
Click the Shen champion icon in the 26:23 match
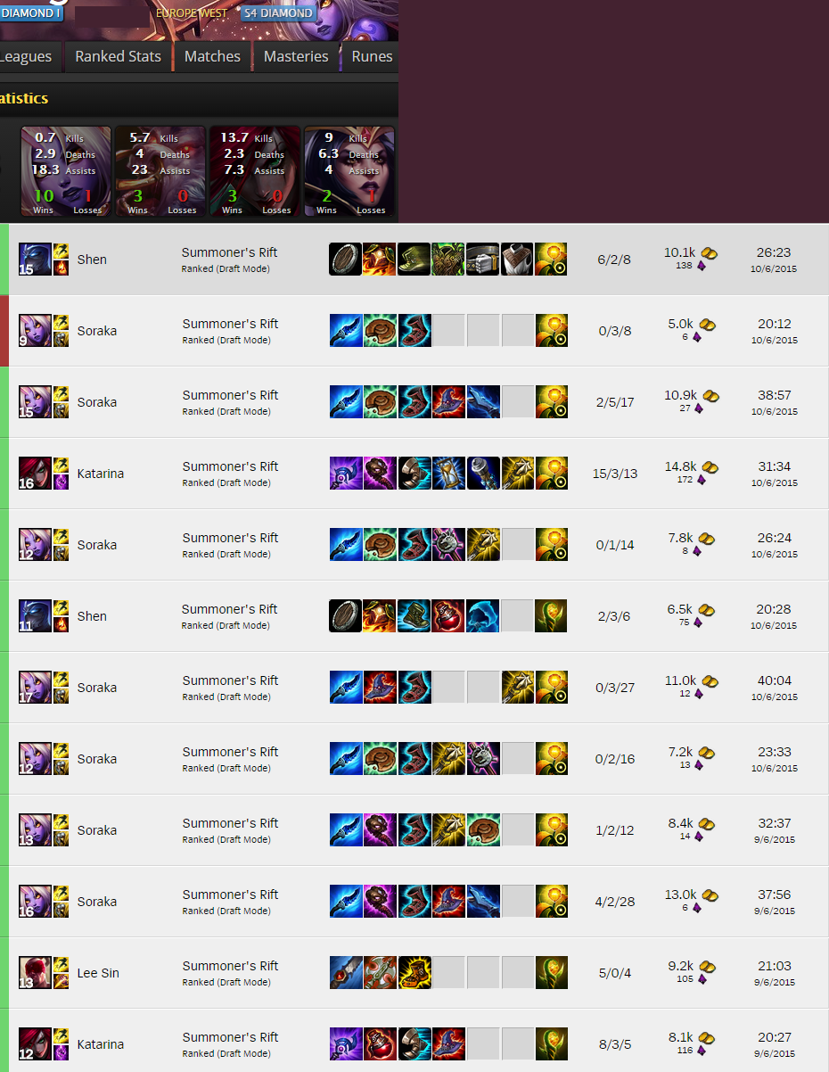[35, 260]
